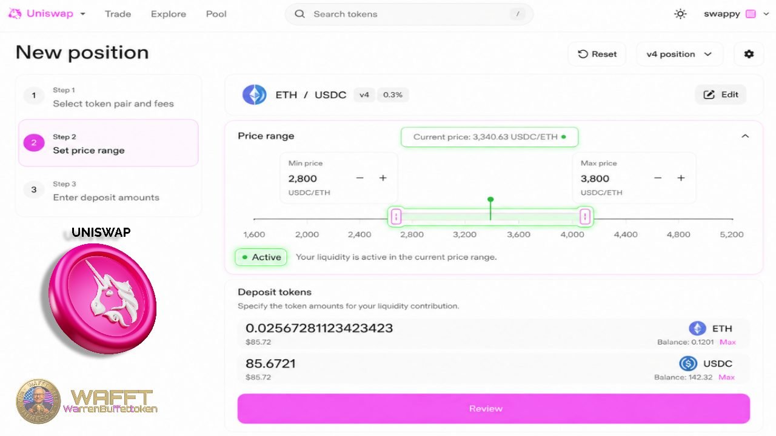The width and height of the screenshot is (776, 436).
Task: Click the Balance: 0.1201 text
Action: tap(686, 342)
